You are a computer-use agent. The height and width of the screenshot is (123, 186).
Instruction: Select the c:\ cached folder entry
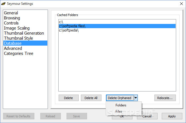tap(61, 22)
